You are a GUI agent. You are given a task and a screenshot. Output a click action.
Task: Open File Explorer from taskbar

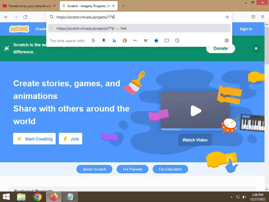(x=21, y=197)
